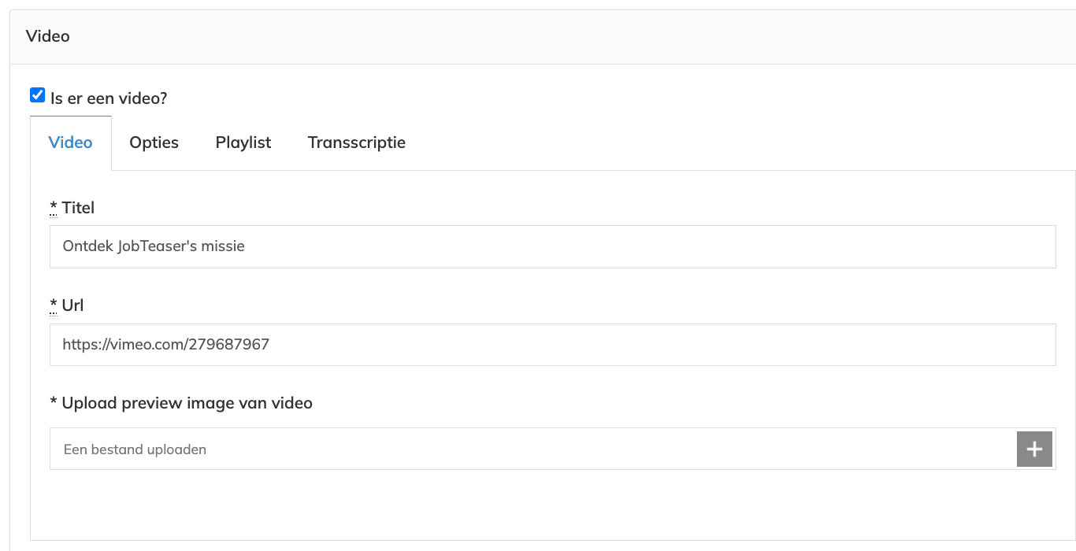Click the required asterisk beside Url

click(54, 305)
